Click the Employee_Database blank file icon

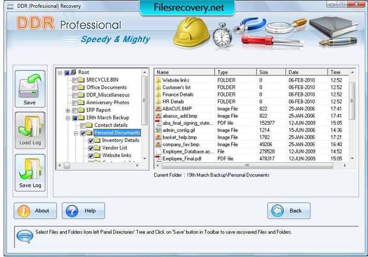click(x=158, y=152)
